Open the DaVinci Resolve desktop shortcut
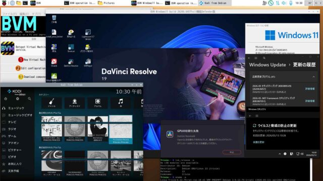The width and height of the screenshot is (323, 181). click(71, 62)
